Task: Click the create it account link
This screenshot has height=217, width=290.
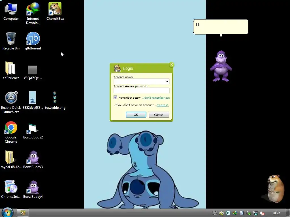Action: point(162,105)
